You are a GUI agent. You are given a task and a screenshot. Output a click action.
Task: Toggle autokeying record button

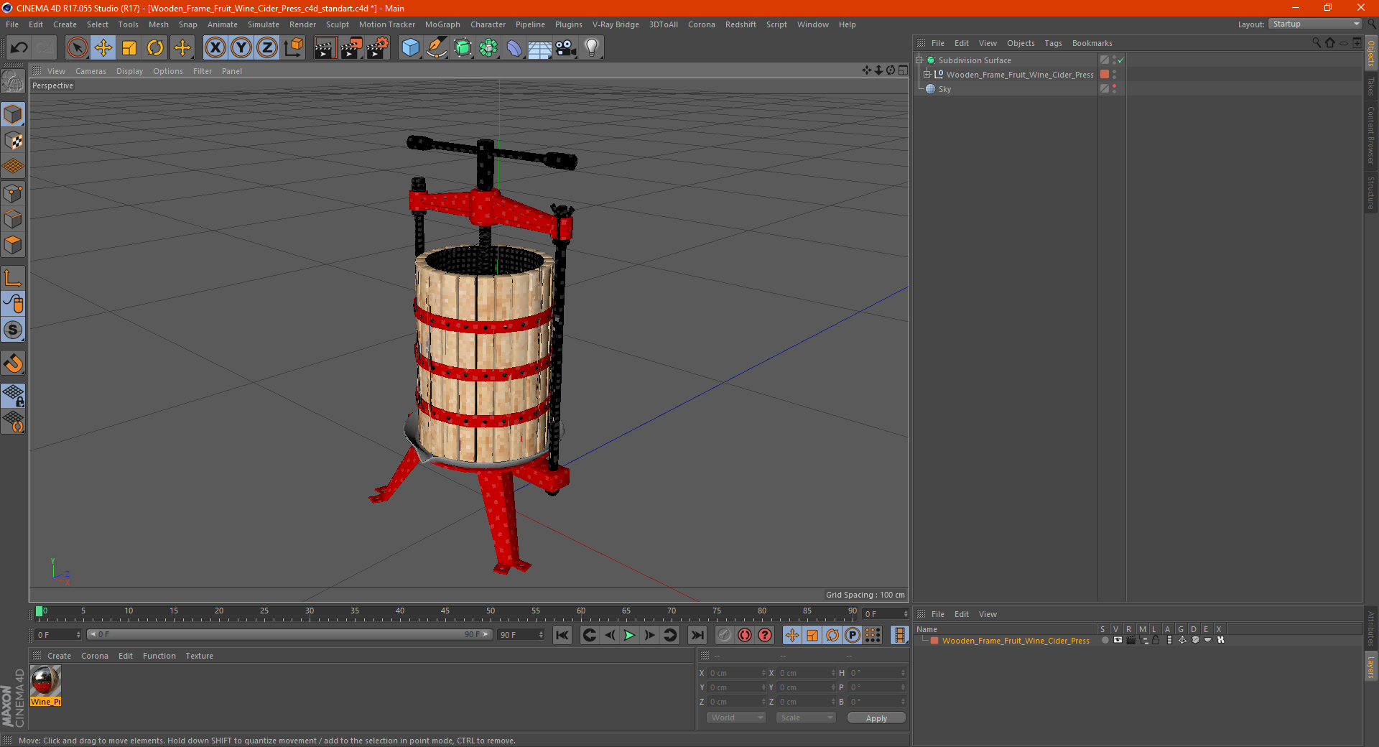(x=745, y=635)
